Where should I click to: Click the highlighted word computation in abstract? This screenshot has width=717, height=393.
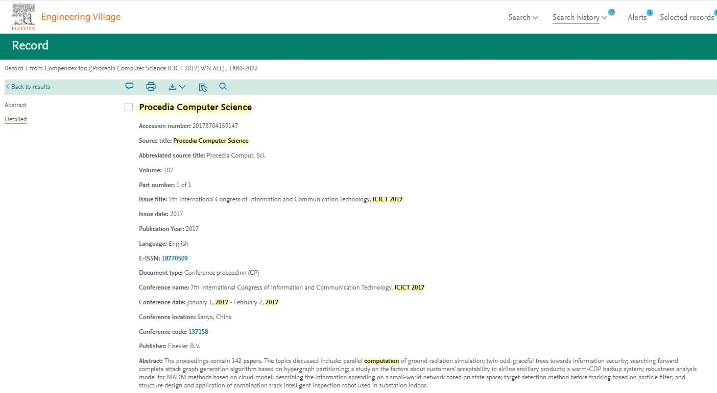pos(381,361)
